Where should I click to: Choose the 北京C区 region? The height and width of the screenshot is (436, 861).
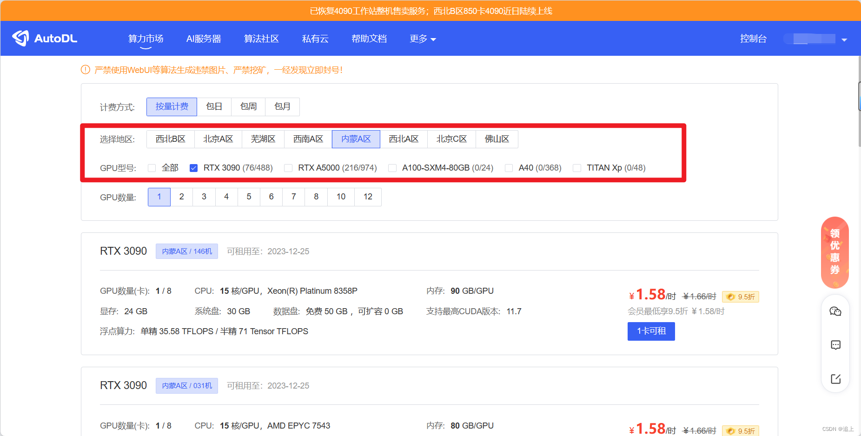pyautogui.click(x=451, y=139)
